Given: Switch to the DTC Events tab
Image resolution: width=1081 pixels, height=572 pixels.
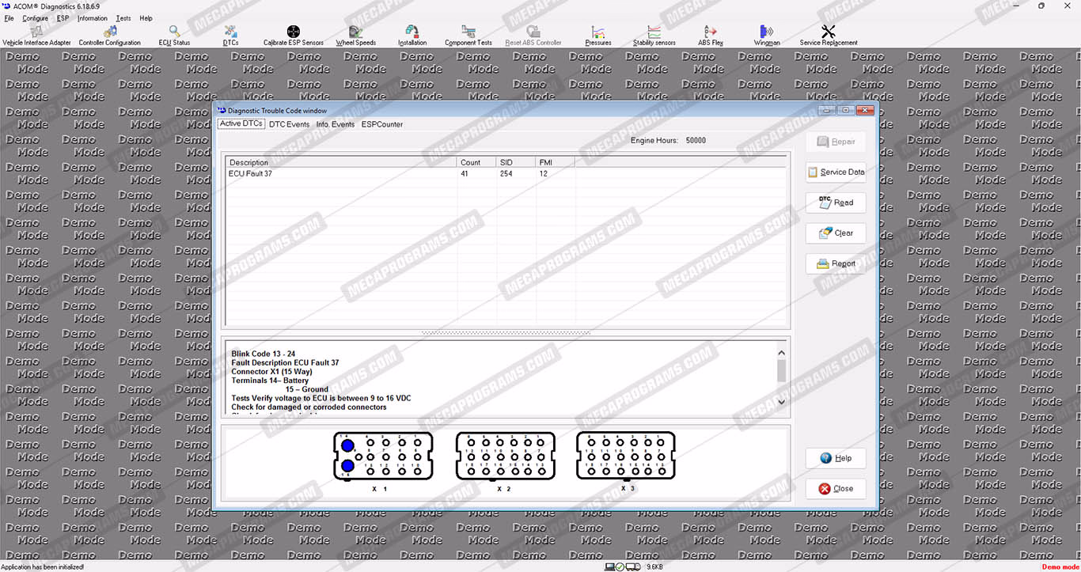Looking at the screenshot, I should click(289, 124).
